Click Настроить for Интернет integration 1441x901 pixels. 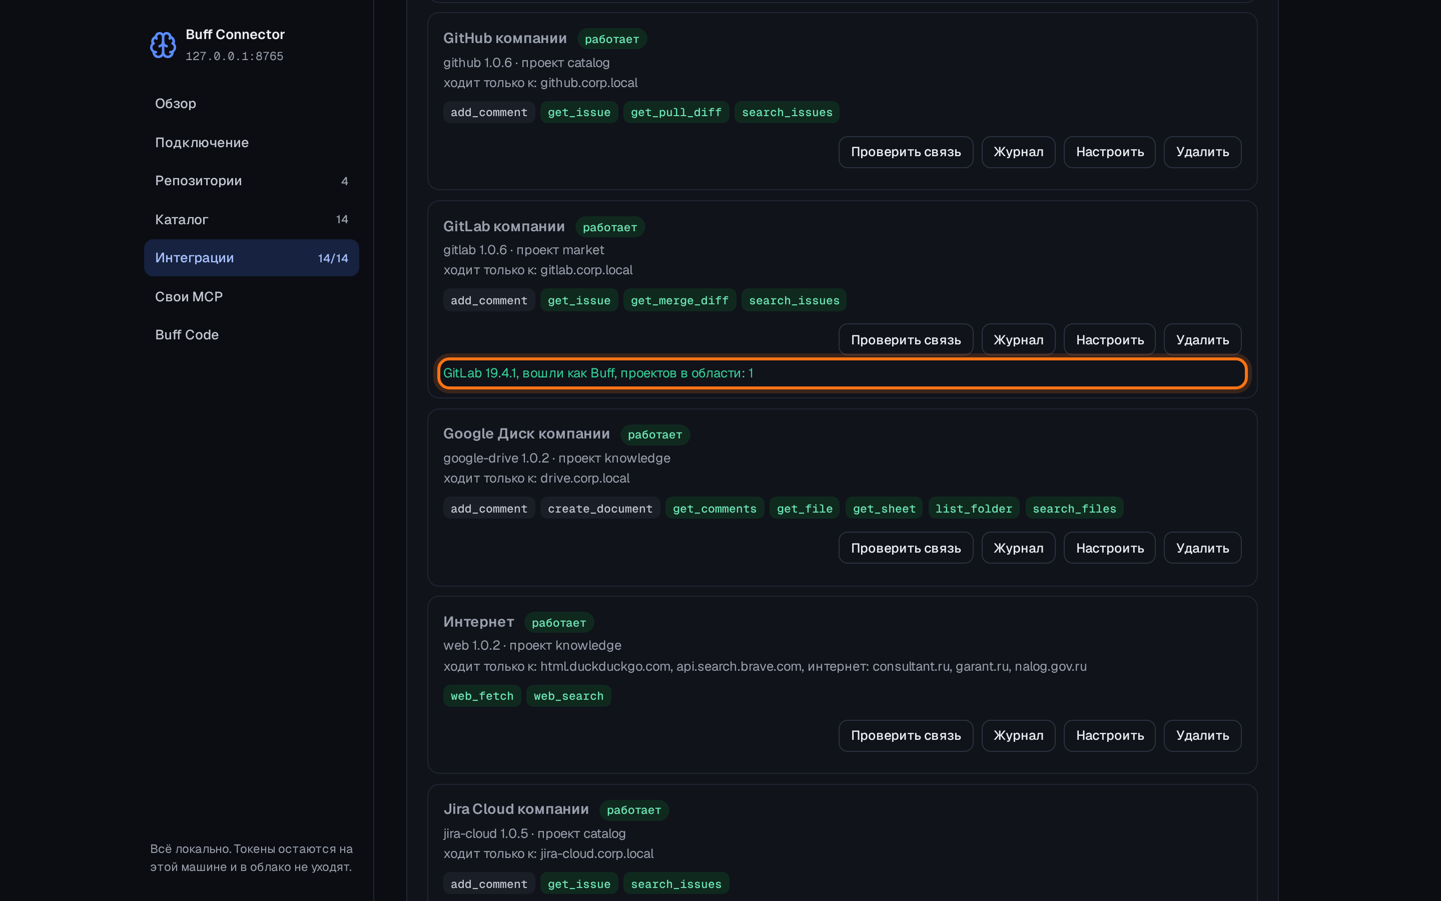coord(1109,735)
